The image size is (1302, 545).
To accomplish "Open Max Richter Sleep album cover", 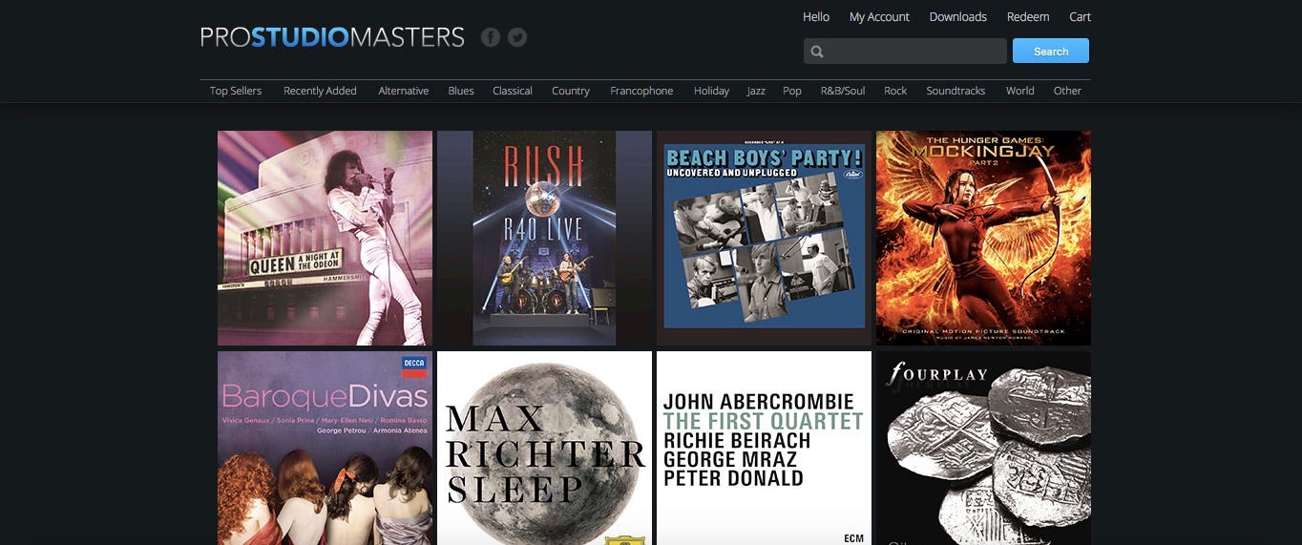I will 544,448.
